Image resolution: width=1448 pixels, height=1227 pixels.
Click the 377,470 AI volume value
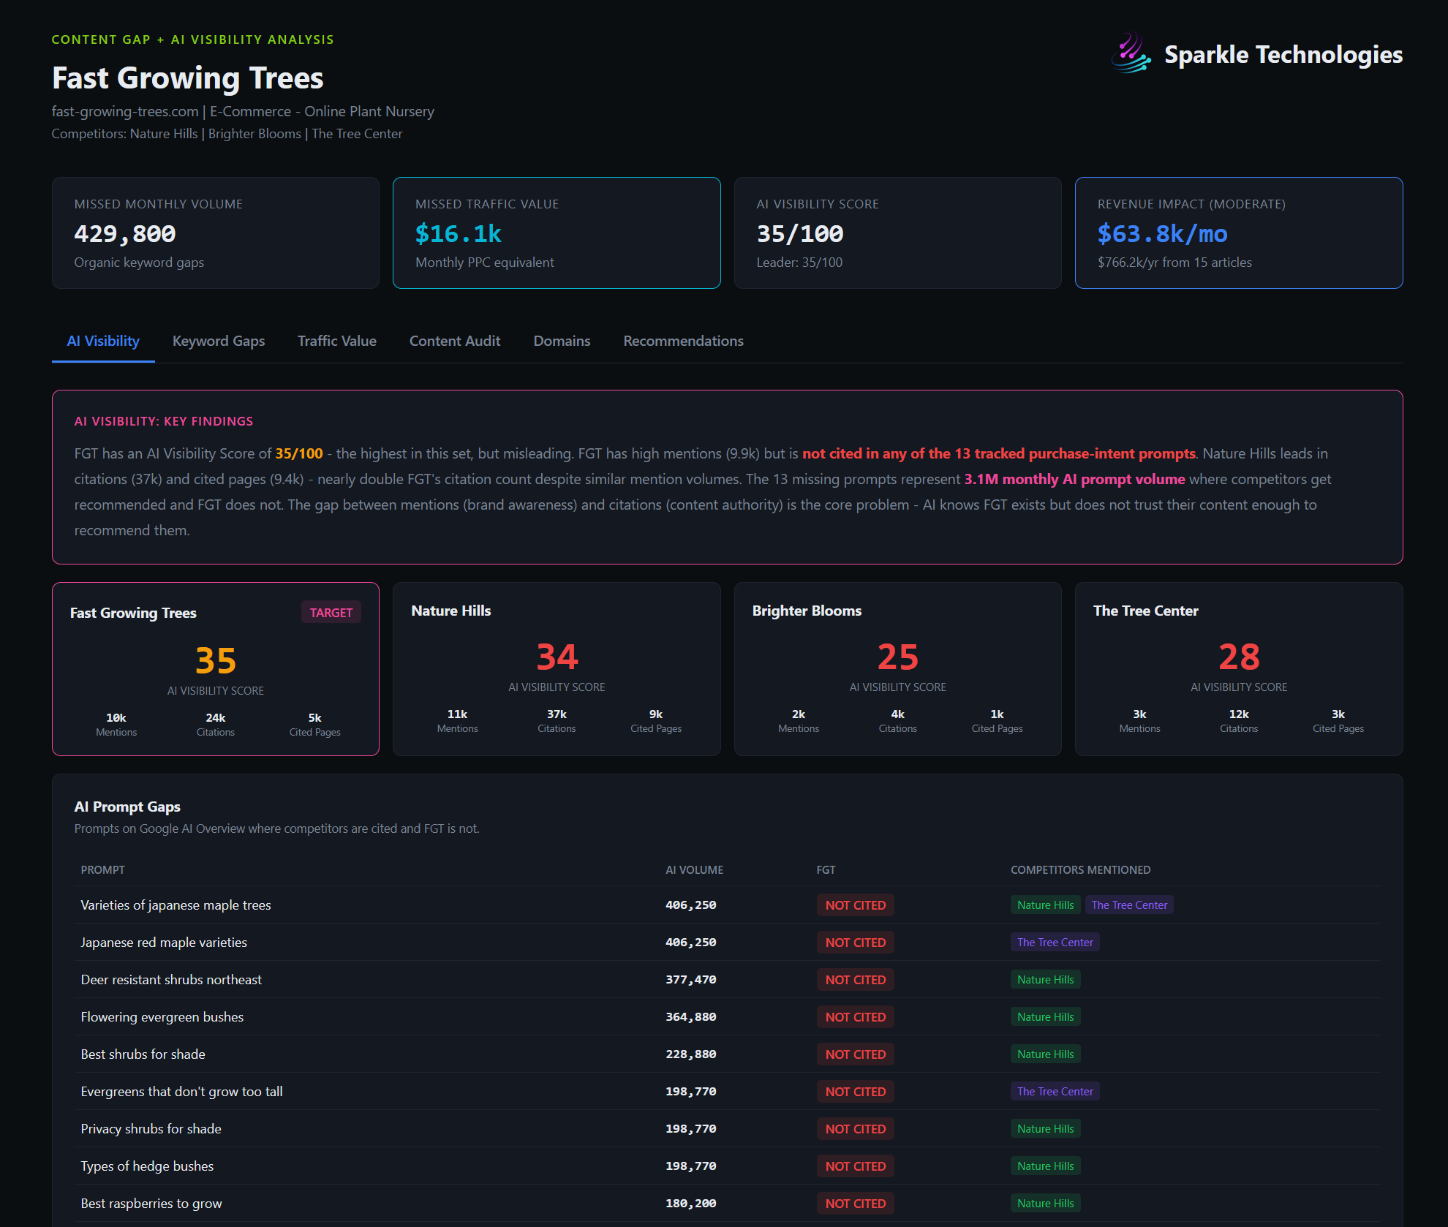[690, 980]
